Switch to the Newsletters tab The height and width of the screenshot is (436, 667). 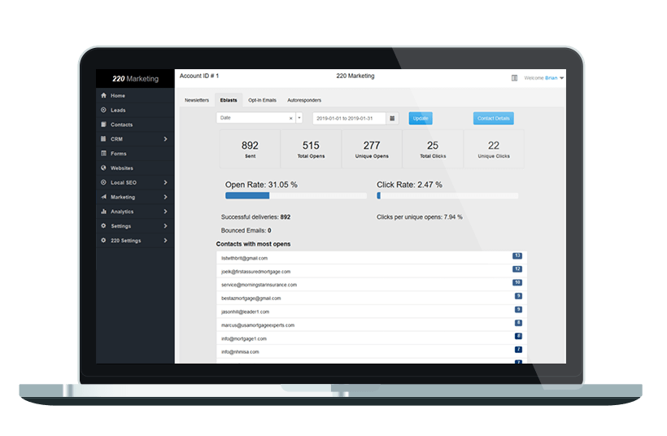pos(197,100)
